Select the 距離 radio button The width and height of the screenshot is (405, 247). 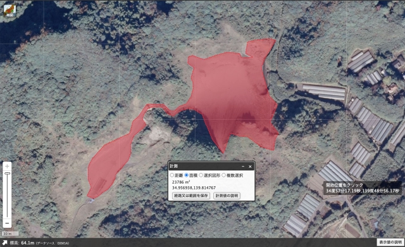[171, 175]
